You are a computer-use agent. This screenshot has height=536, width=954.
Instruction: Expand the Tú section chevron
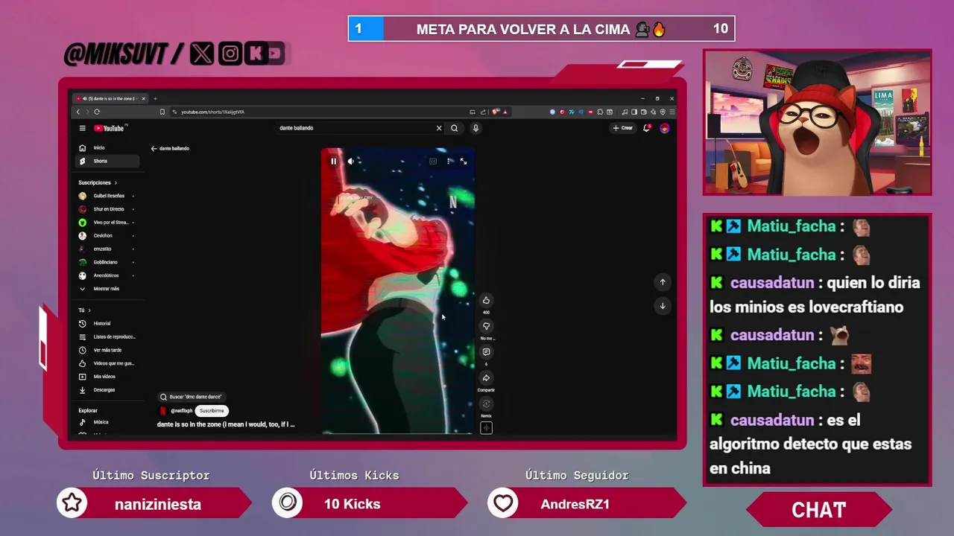coord(89,310)
